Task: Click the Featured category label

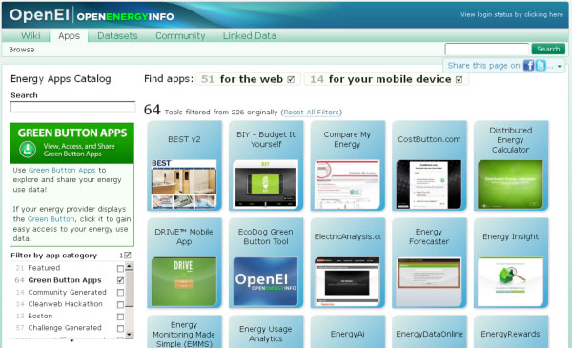Action: [44, 268]
